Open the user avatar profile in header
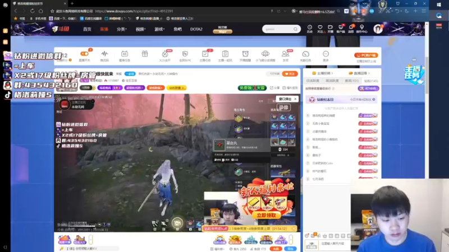449x252 pixels. click(378, 29)
